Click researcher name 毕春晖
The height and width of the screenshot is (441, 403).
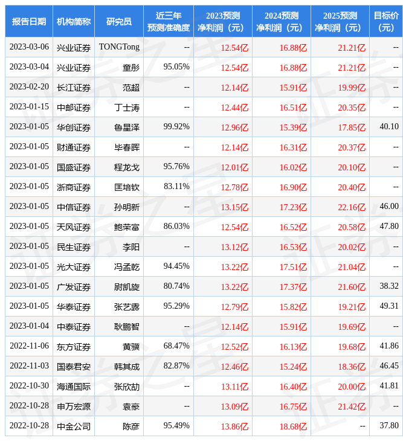(x=127, y=147)
